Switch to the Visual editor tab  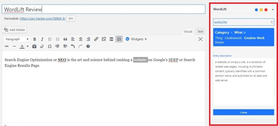point(188,31)
